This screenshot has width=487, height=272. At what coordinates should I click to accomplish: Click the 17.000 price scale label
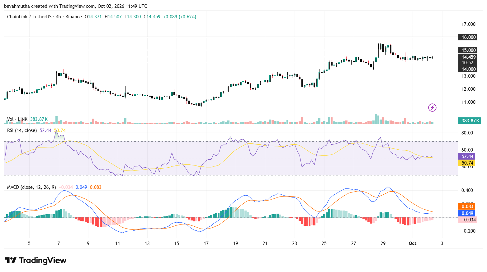tap(468, 24)
